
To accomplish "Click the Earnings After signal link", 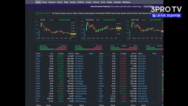I will pos(143,99).
